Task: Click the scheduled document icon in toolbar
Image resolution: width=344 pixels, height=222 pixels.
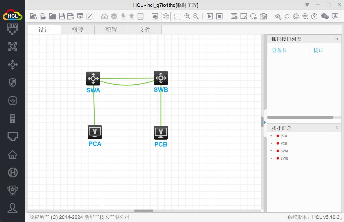Action: (x=141, y=16)
